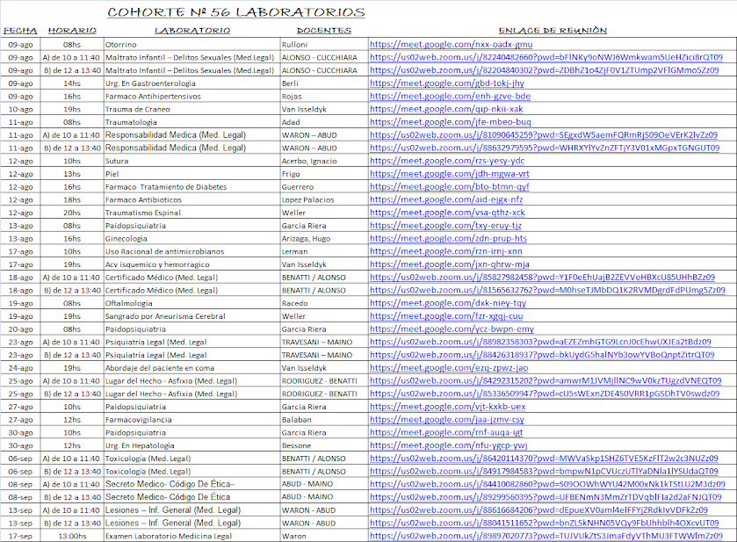Click the date cell 10-ago
The height and width of the screenshot is (542, 737).
pos(21,109)
